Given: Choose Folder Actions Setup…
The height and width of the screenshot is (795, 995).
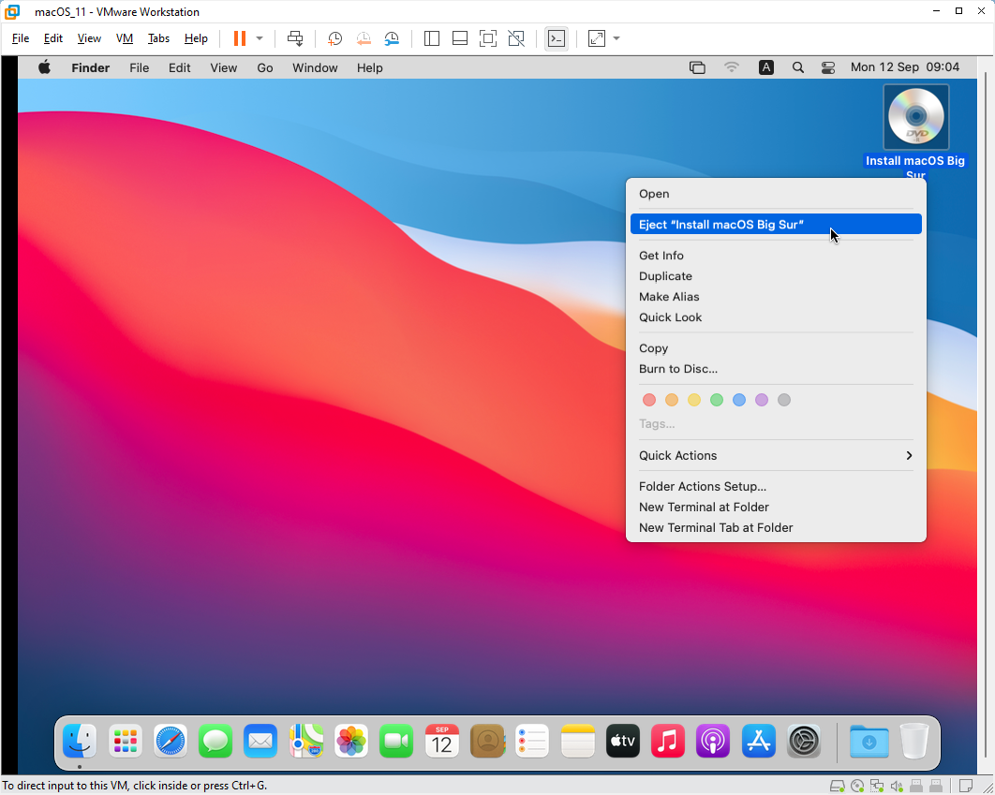Looking at the screenshot, I should click(x=776, y=487).
